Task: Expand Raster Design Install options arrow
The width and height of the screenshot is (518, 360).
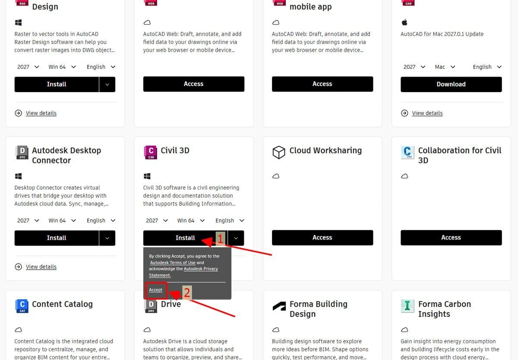Action: (107, 84)
